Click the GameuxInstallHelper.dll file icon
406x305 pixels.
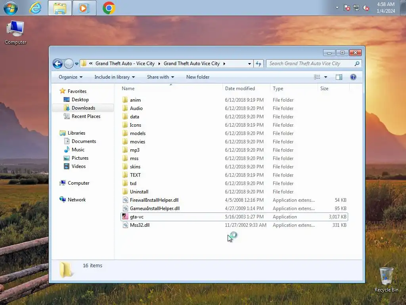coord(125,208)
